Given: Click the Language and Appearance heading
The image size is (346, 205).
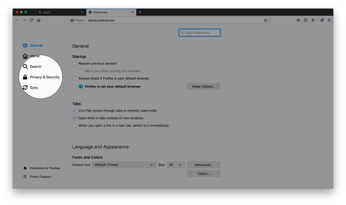Looking at the screenshot, I should pyautogui.click(x=100, y=147).
